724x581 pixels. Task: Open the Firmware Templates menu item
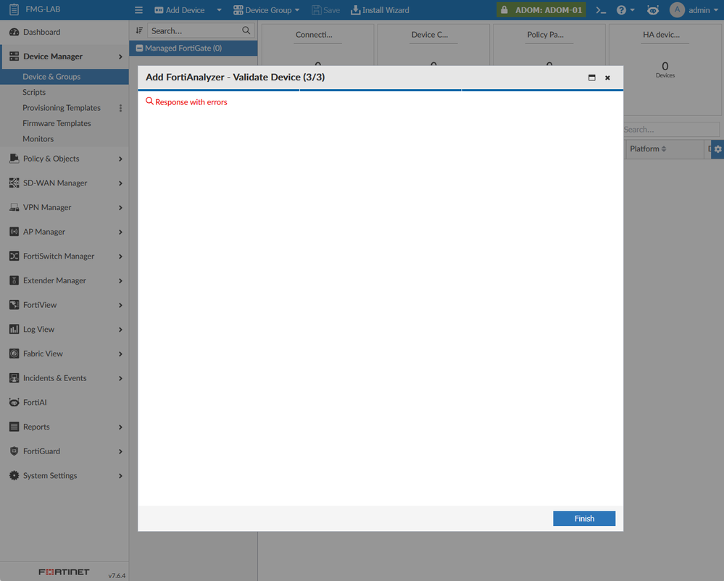click(x=58, y=123)
